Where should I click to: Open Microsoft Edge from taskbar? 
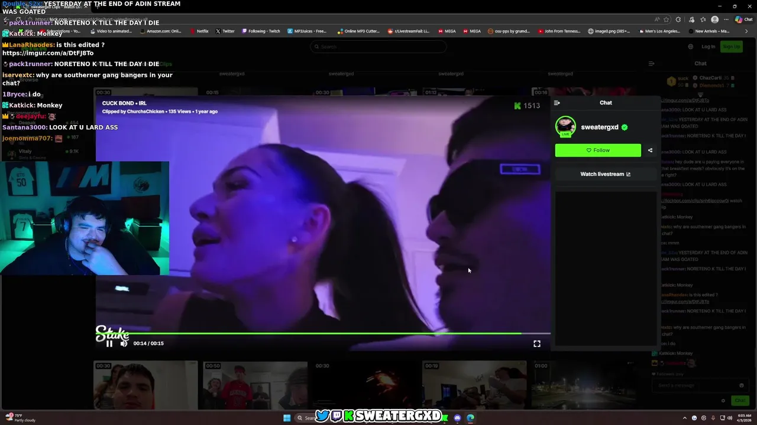[x=470, y=418]
